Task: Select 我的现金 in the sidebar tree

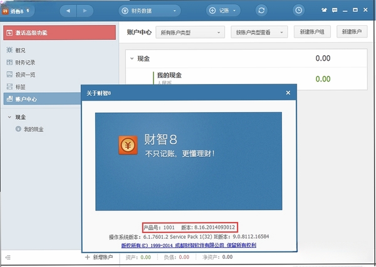Action: pyautogui.click(x=34, y=129)
